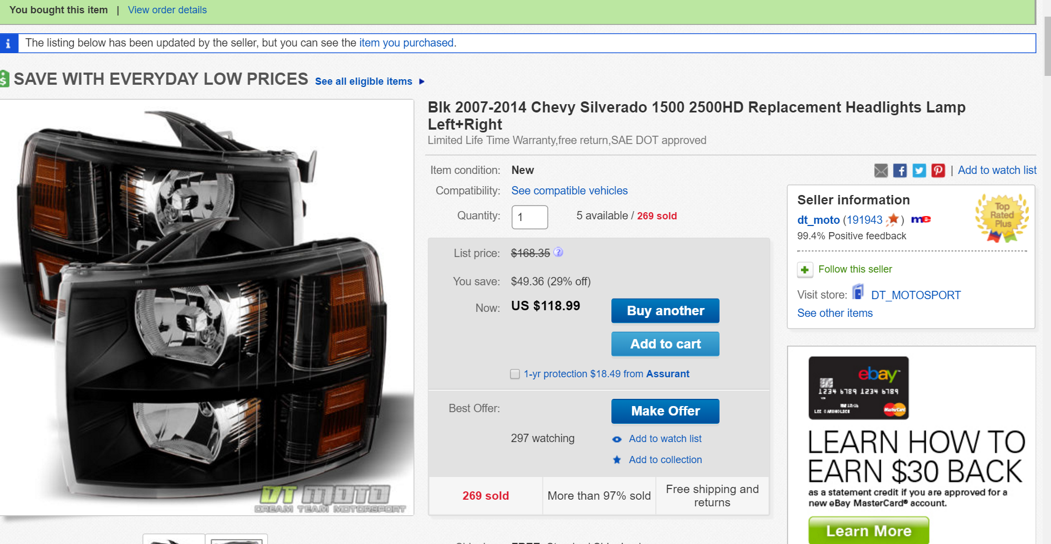Click the Add to cart button
1051x544 pixels.
(665, 344)
